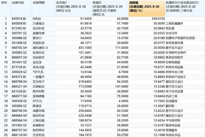Select security code 301008.SZ
This screenshot has height=137, width=205.
pyautogui.click(x=19, y=43)
